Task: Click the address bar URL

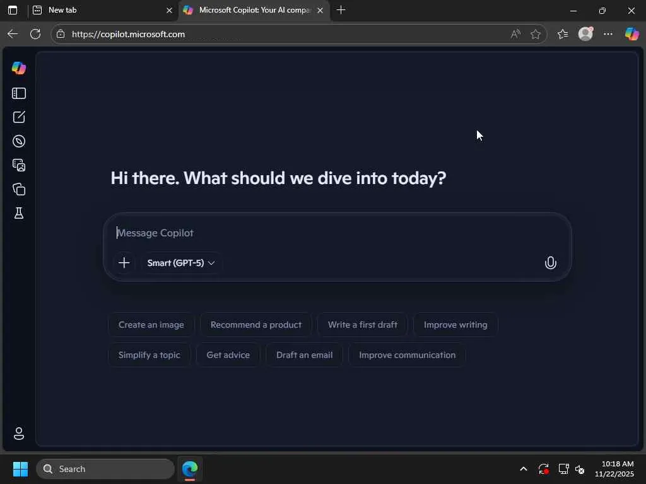Action: 128,34
